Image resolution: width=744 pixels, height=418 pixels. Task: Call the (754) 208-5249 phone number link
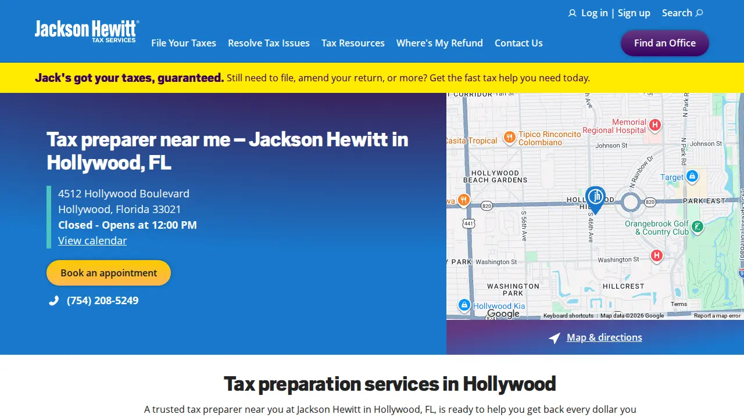(103, 301)
